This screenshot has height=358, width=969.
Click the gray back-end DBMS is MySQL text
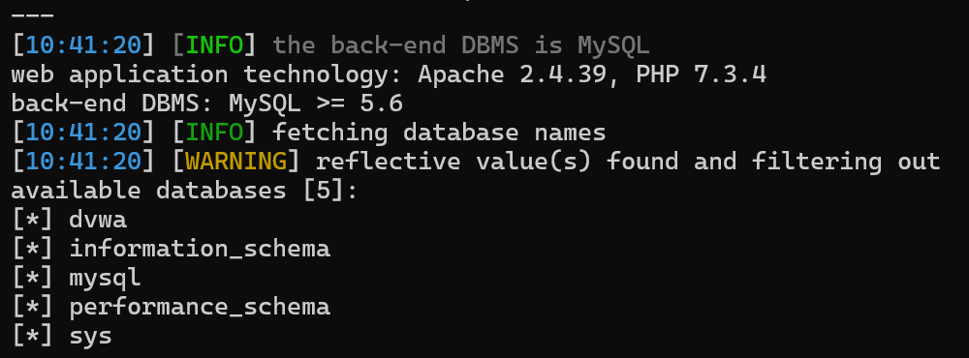(x=461, y=45)
